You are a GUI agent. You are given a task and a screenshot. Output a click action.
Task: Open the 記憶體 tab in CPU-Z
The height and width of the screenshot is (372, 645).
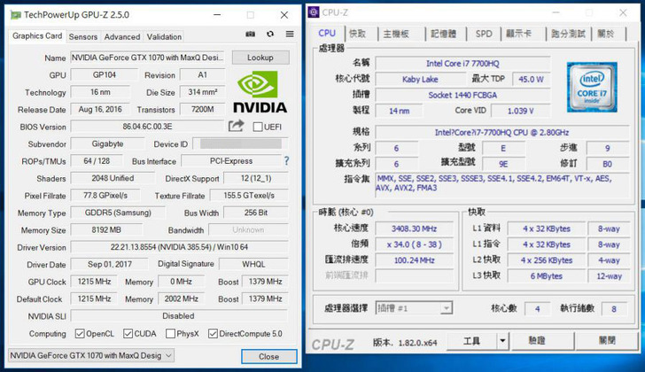point(443,34)
